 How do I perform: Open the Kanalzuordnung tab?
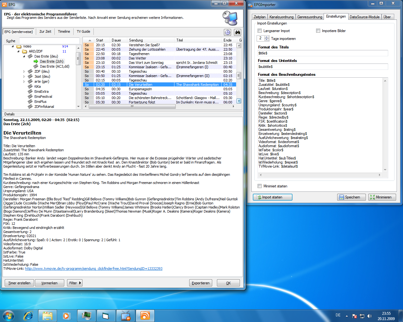[281, 17]
